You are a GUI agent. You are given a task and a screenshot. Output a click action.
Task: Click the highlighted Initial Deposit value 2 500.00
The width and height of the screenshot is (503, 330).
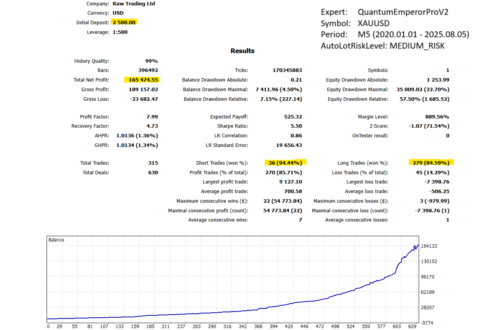[x=124, y=22]
